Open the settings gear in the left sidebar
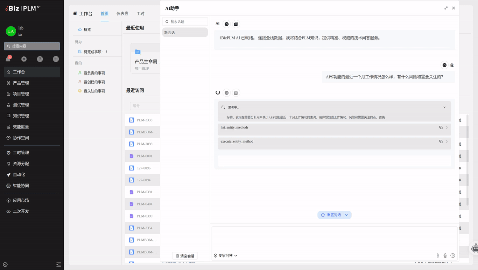The image size is (478, 270). [24, 59]
